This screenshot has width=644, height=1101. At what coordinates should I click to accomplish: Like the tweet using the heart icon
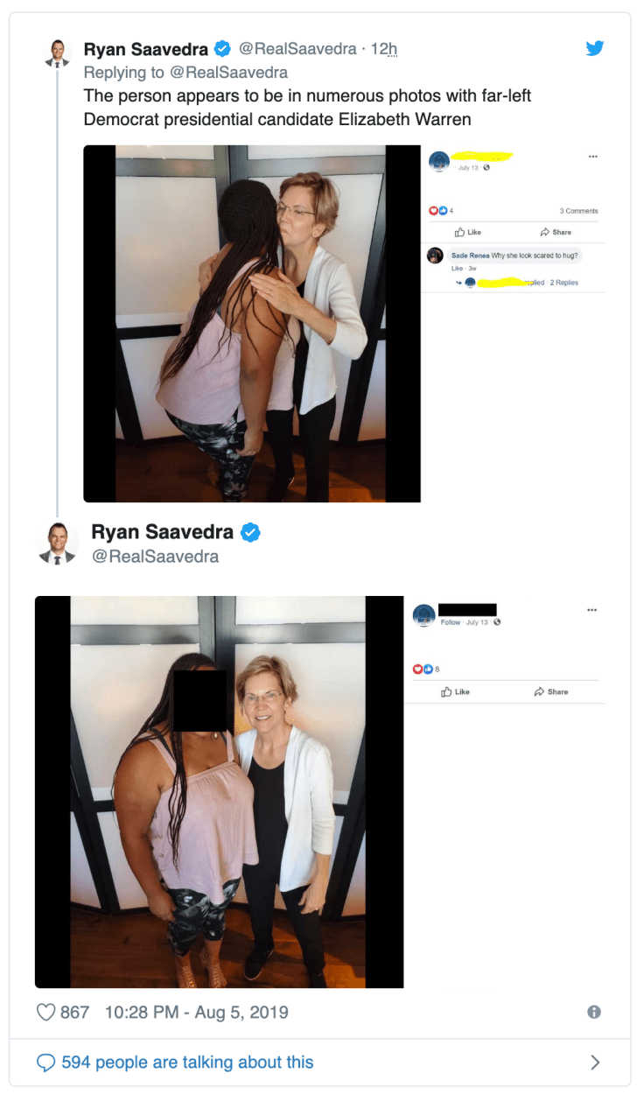45,1012
